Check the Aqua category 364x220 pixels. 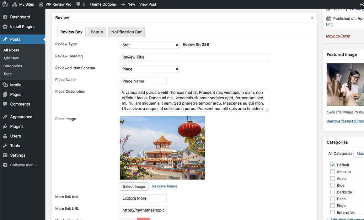[x=332, y=179]
